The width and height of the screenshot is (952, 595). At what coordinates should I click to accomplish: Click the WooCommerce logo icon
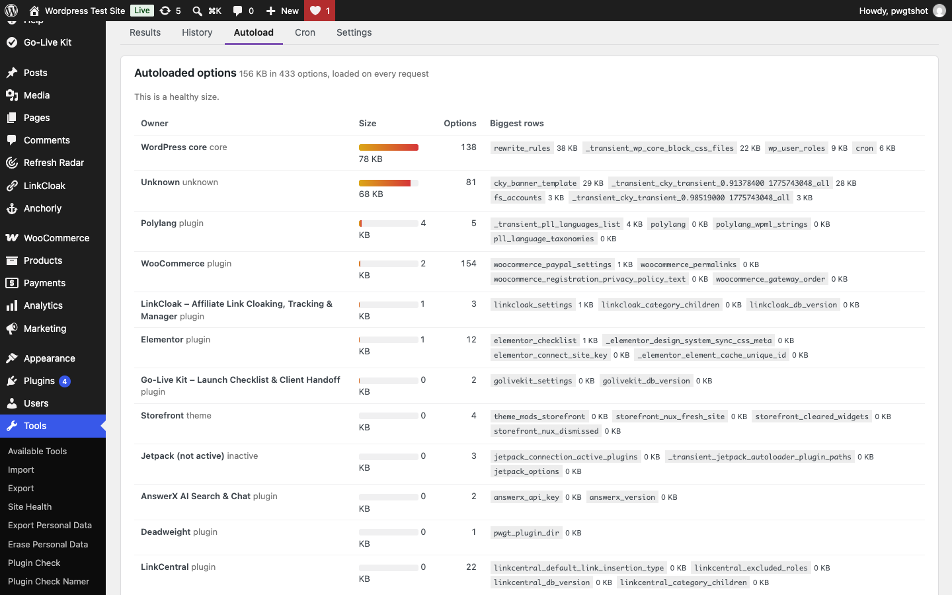tap(12, 238)
